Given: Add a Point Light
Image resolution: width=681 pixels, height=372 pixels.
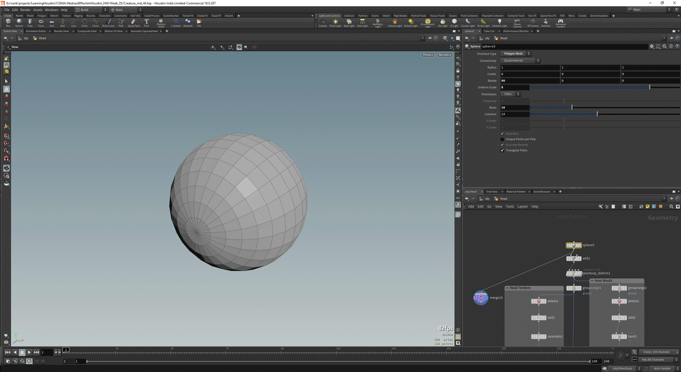Looking at the screenshot, I should click(335, 23).
